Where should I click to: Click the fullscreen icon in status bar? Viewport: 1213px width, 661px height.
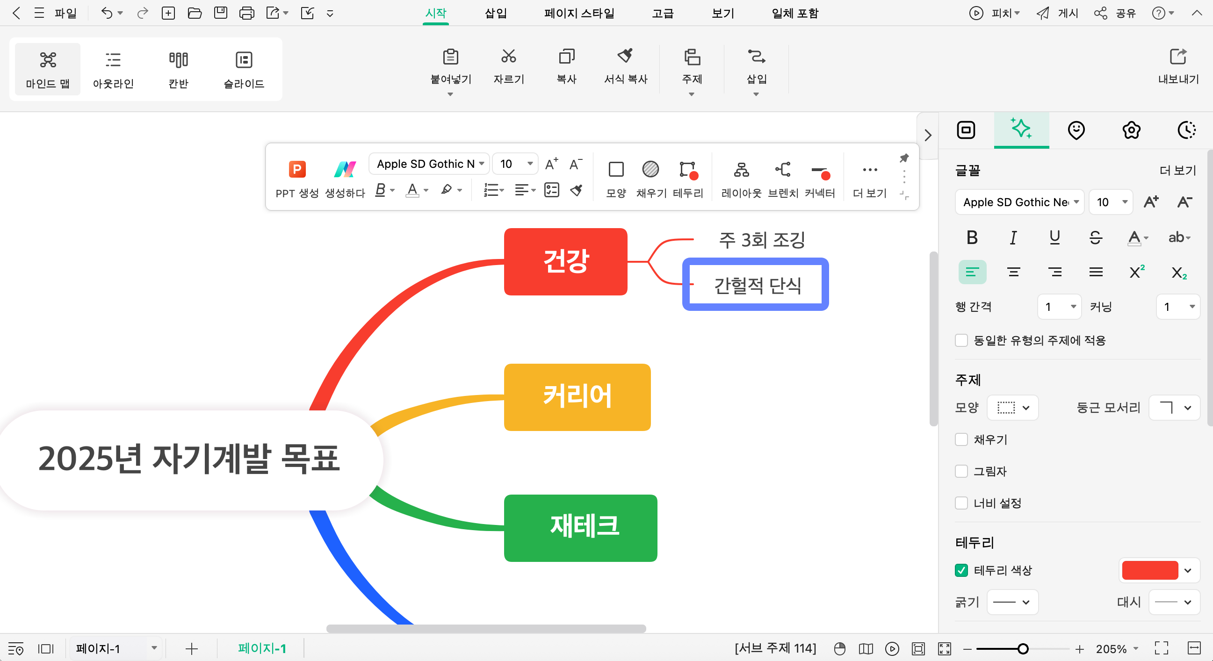1161,649
